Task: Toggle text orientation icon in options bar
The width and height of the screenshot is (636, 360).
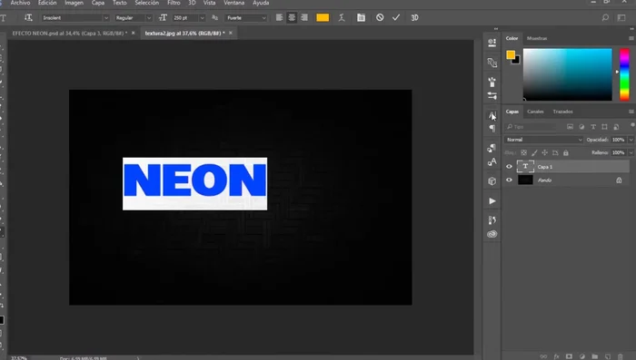Action: click(x=28, y=18)
